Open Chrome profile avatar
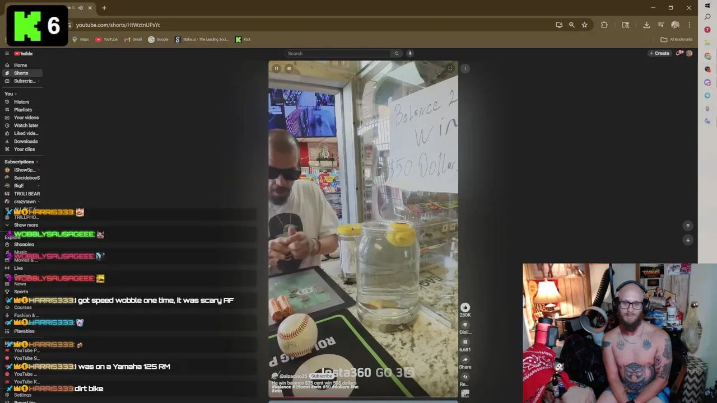 [675, 25]
